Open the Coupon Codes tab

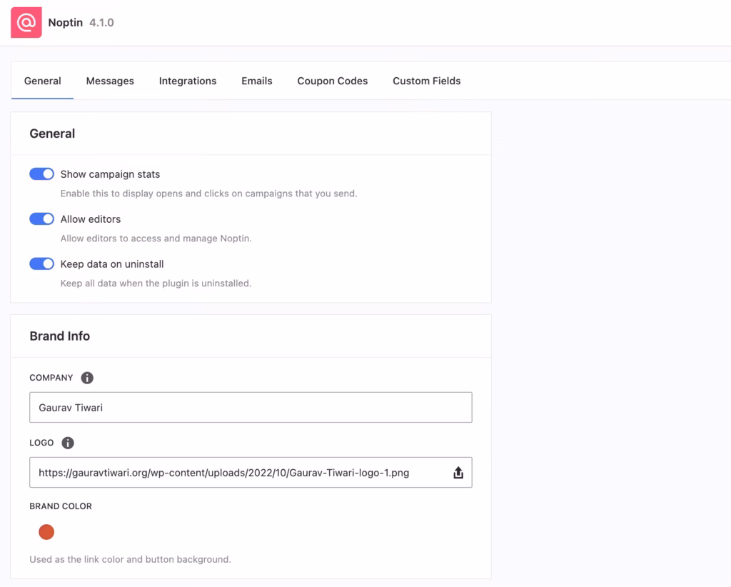pos(332,81)
